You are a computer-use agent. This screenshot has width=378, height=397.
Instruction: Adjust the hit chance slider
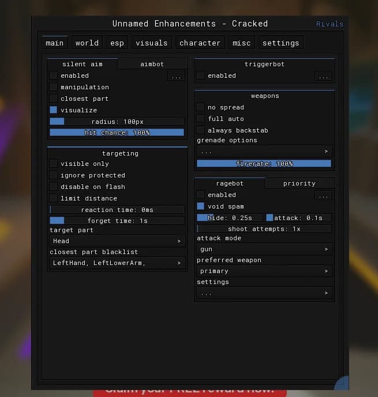point(117,133)
